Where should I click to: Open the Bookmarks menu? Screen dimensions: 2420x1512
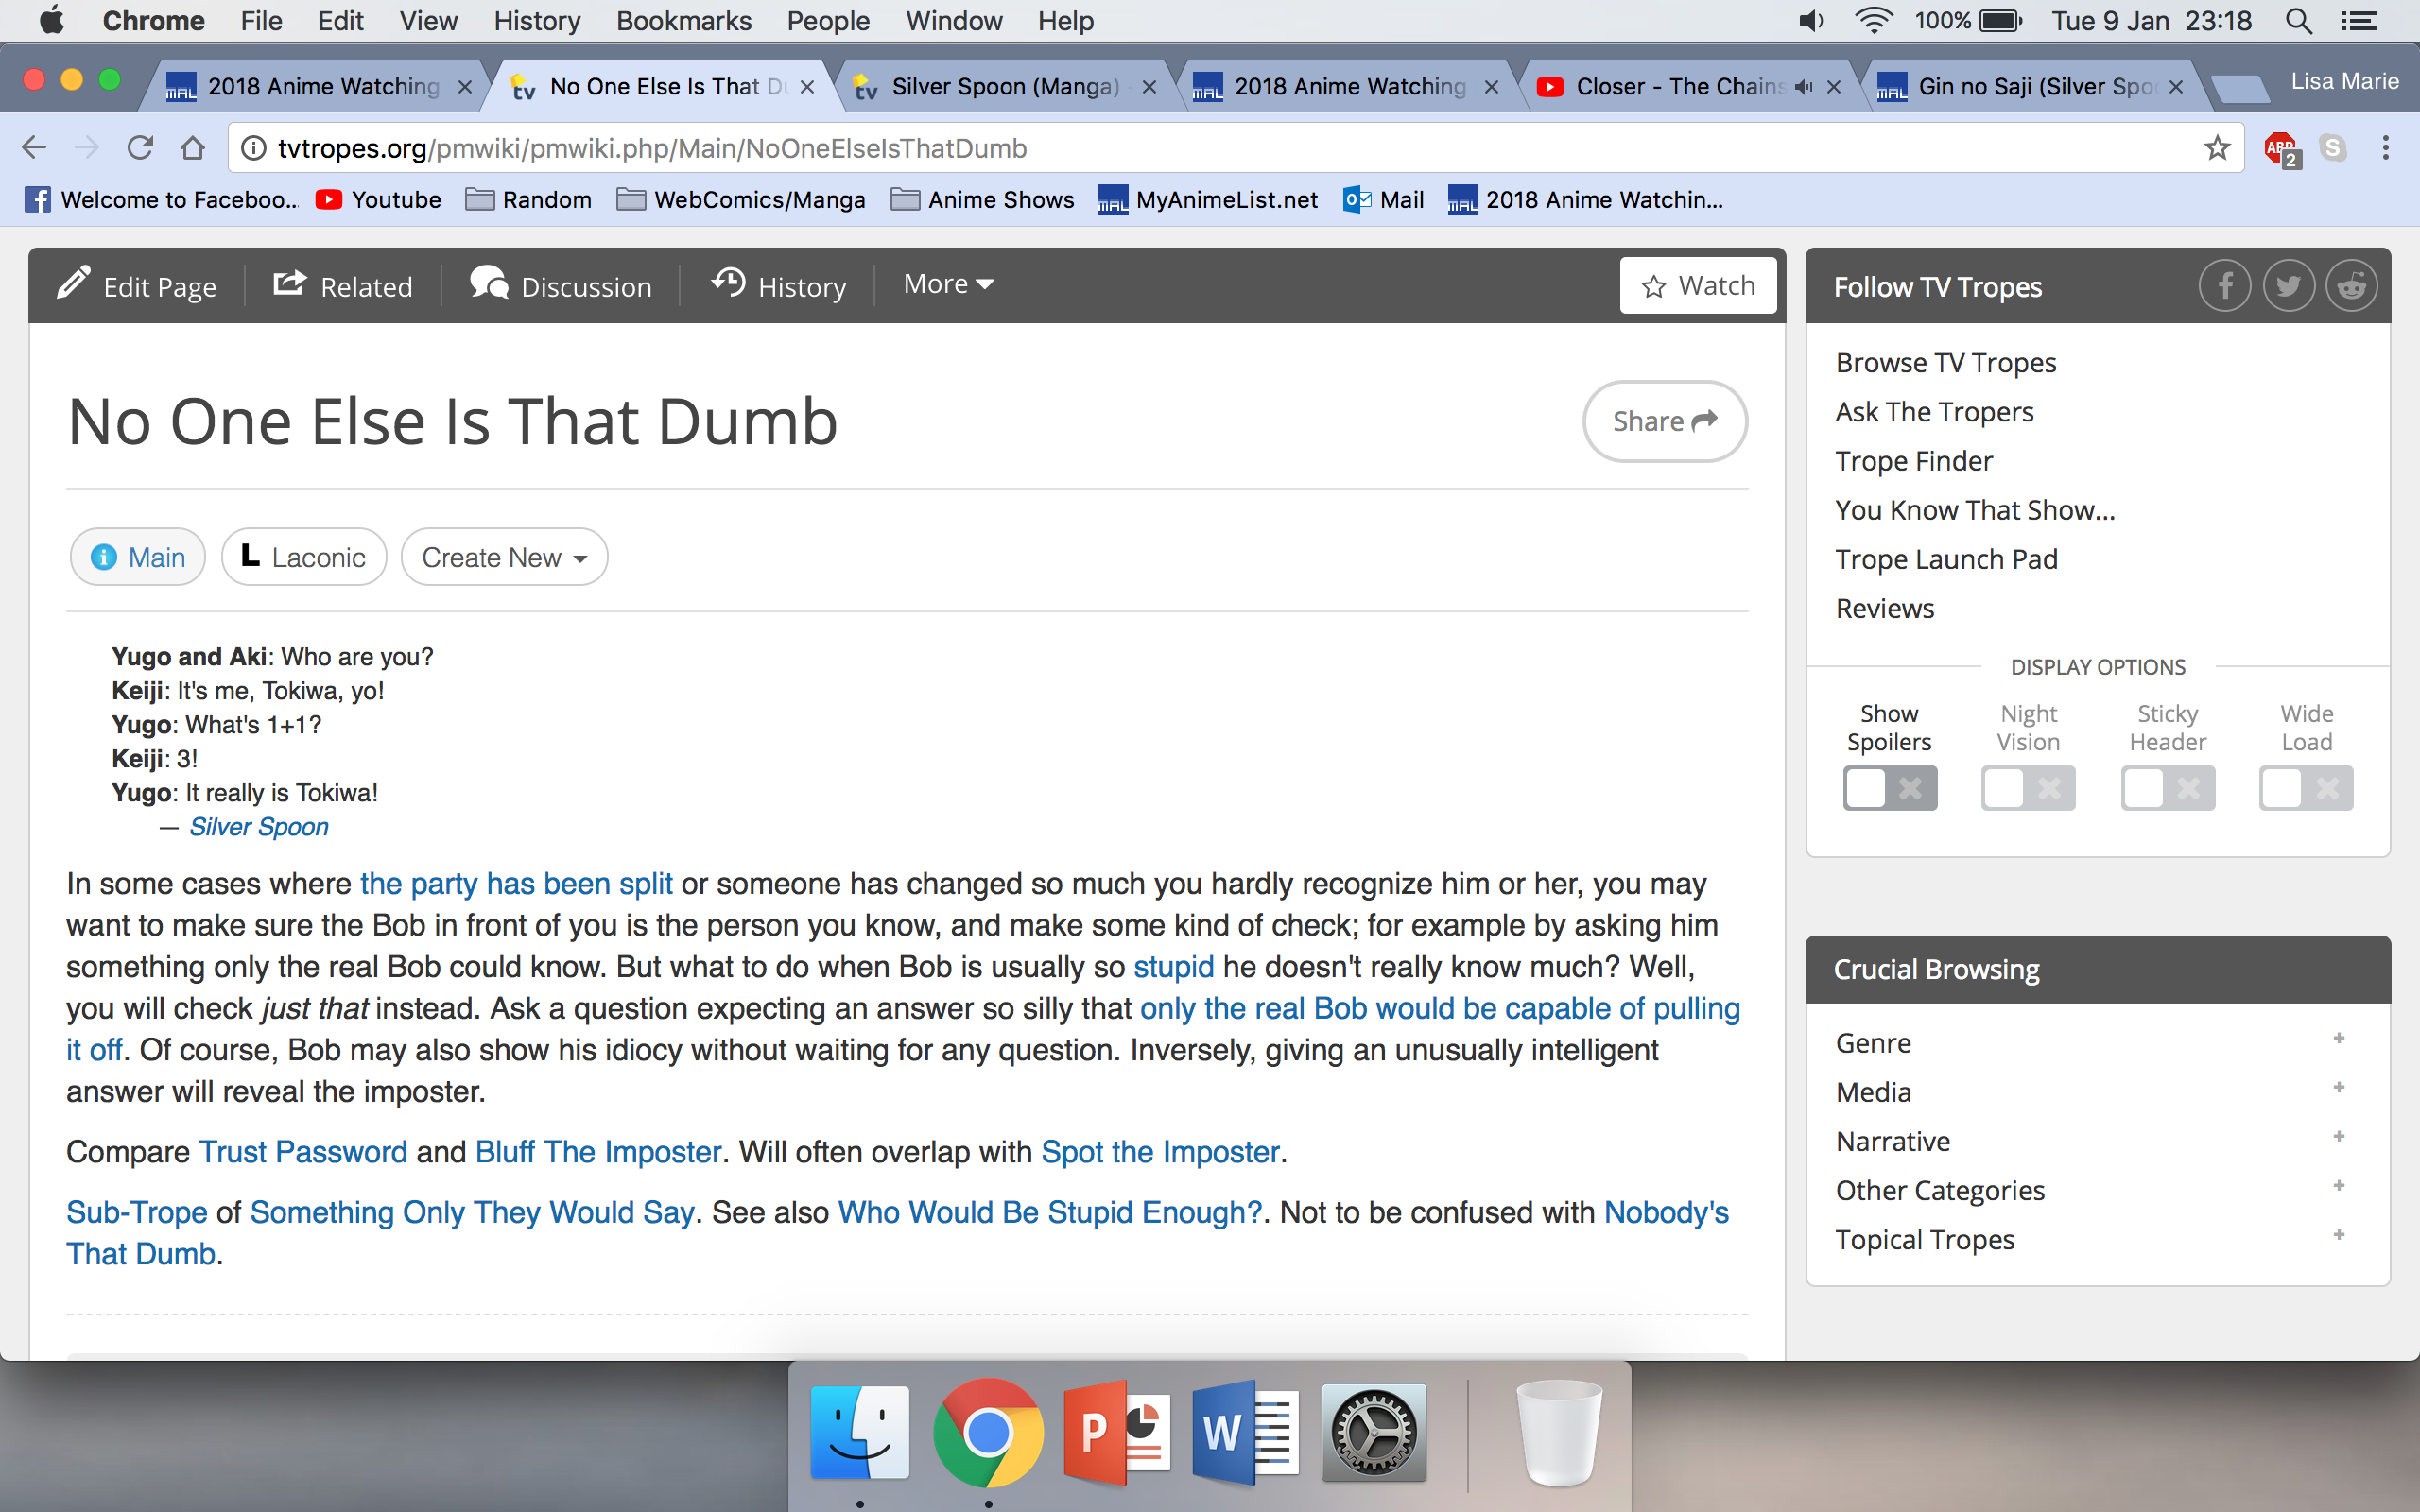pyautogui.click(x=683, y=21)
